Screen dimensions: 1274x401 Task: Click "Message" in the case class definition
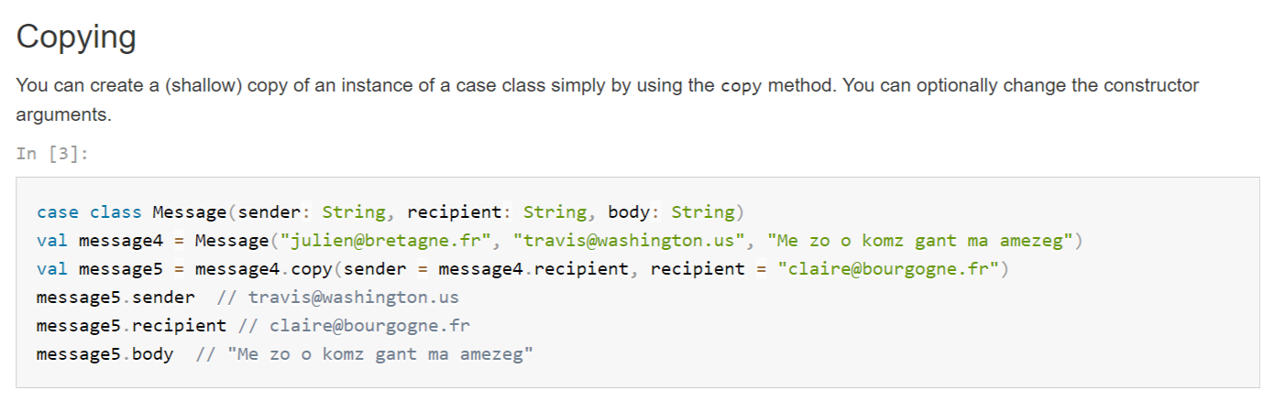click(x=189, y=212)
